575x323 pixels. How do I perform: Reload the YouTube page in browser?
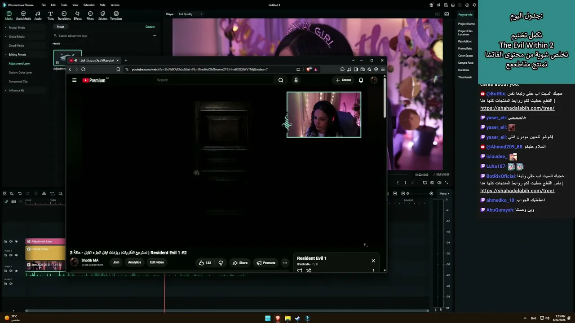click(83, 70)
